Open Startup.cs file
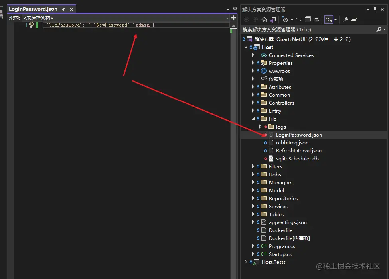Viewport: 389px width, 279px height. pyautogui.click(x=280, y=254)
